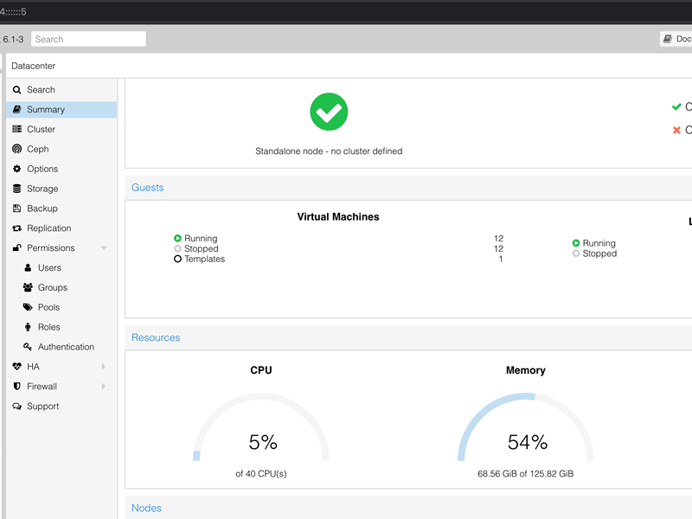
Task: Click the Cluster server icon
Action: 17,130
